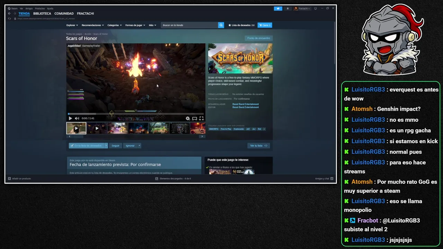The width and height of the screenshot is (443, 249).
Task: Open the Ver menu
Action: 21,8
